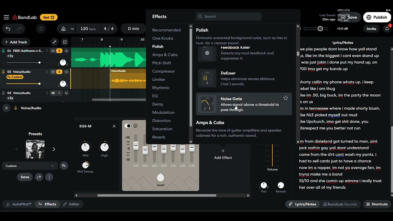This screenshot has height=221, width=393.
Task: Toggle the graphic EQ power switch
Action: [x=127, y=126]
